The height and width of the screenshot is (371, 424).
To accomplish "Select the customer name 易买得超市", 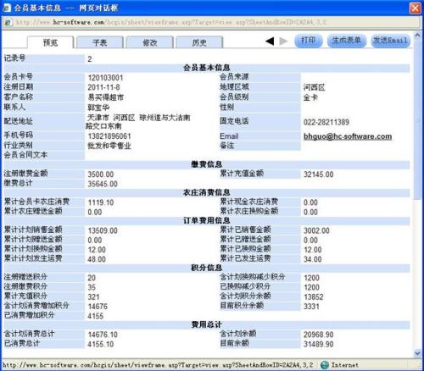I will pos(106,97).
